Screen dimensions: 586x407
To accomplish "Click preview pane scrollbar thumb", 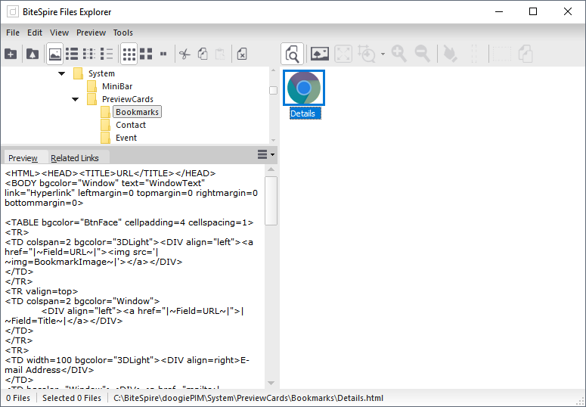I will pyautogui.click(x=271, y=201).
